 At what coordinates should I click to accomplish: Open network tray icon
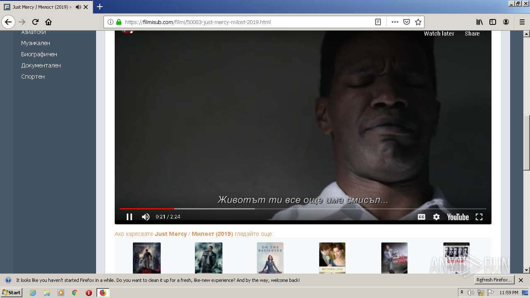(481, 293)
